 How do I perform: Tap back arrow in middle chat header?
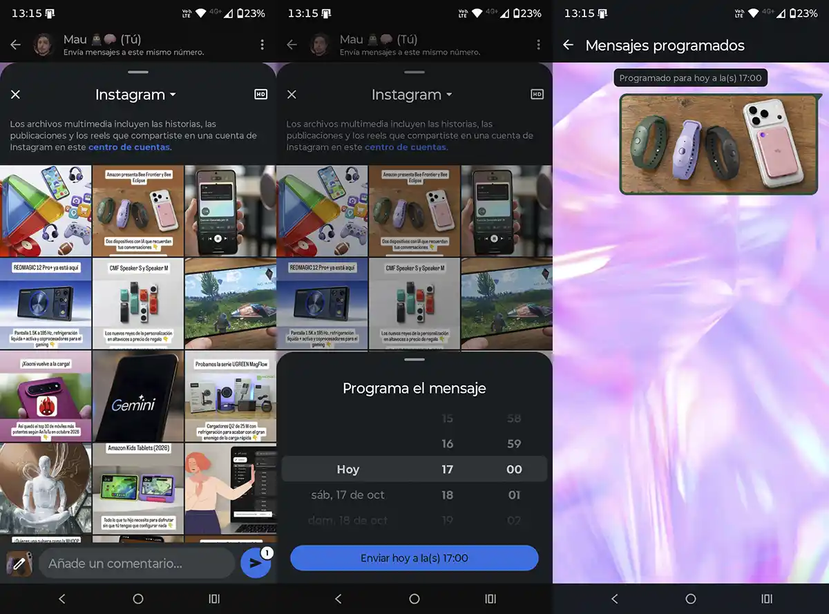tap(292, 45)
